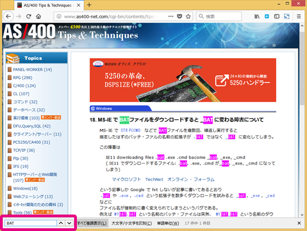Focus the 検索 search box
Image resolution: width=307 pixels, height=231 pixels.
[219, 16]
